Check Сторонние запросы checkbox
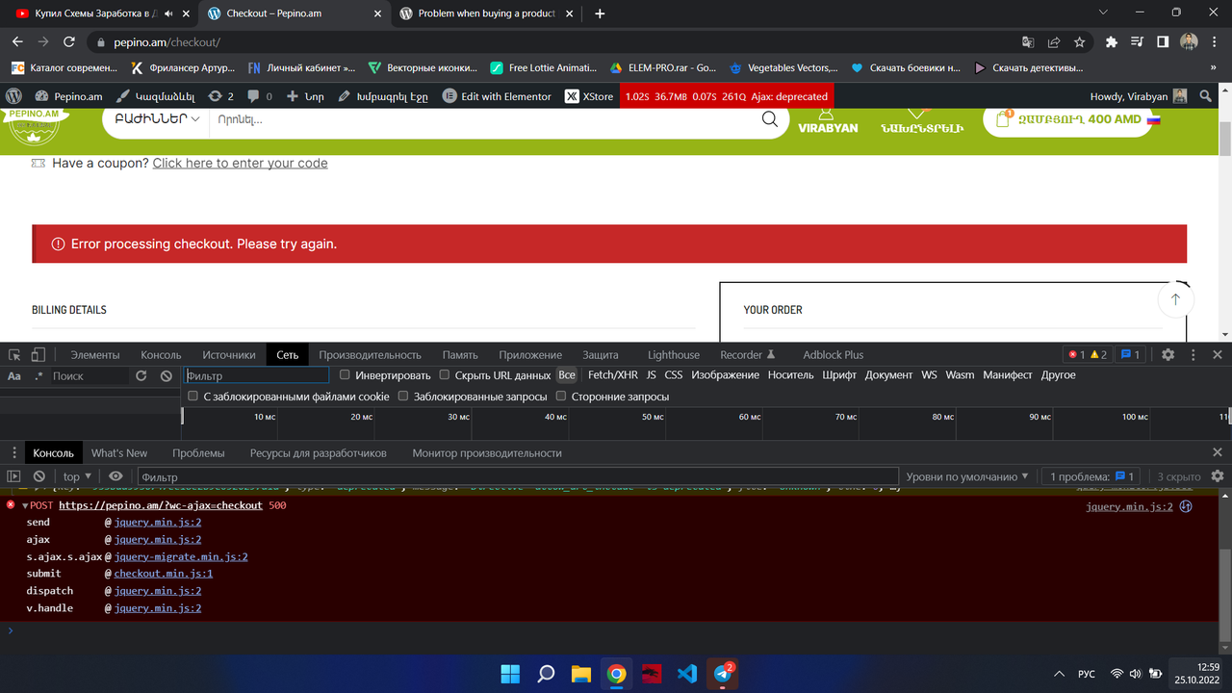The width and height of the screenshot is (1232, 693). pyautogui.click(x=561, y=397)
